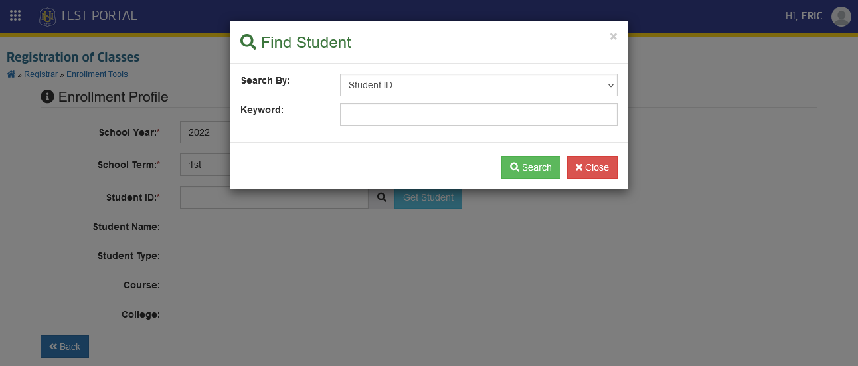Click the green Search button
858x366 pixels.
(x=531, y=167)
